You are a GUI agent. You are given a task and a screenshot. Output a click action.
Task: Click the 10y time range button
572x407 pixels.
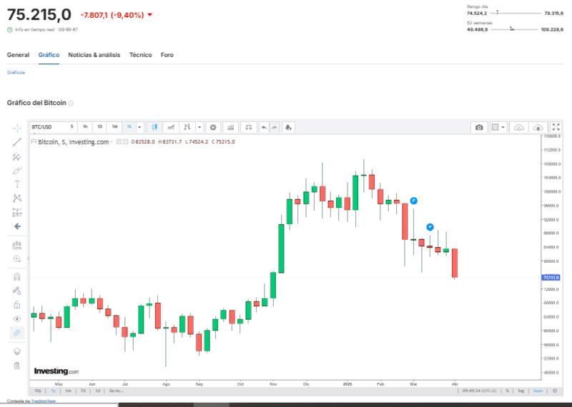coord(38,391)
